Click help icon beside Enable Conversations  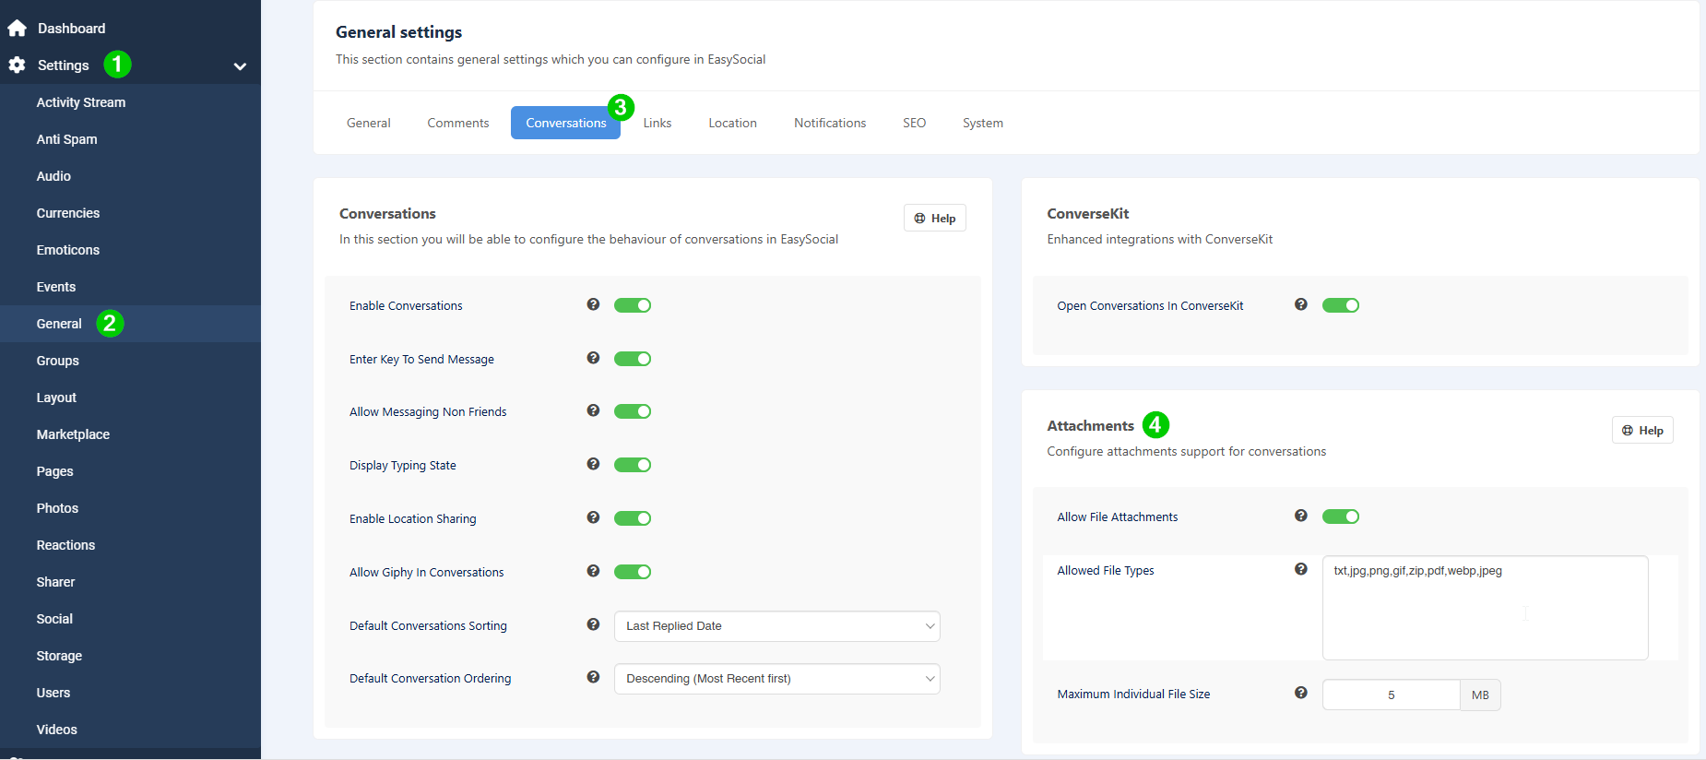593,304
